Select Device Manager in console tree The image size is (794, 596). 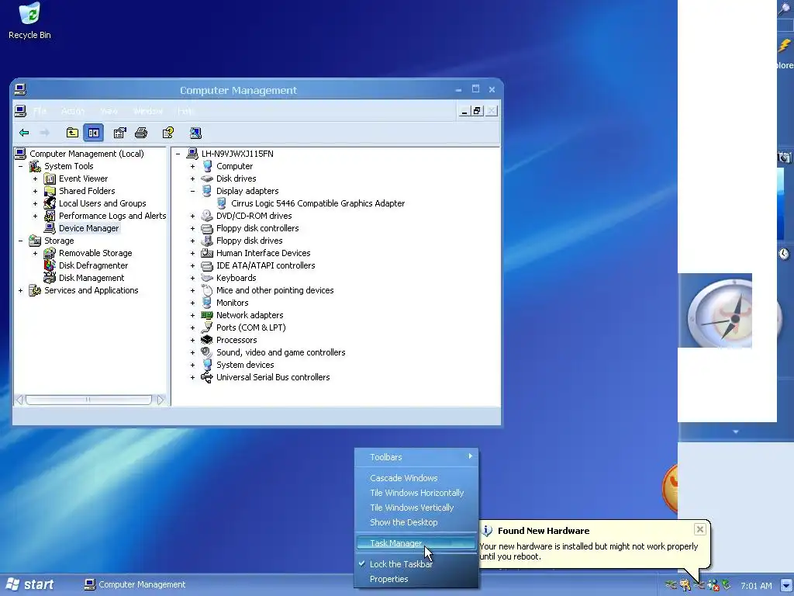(x=88, y=228)
